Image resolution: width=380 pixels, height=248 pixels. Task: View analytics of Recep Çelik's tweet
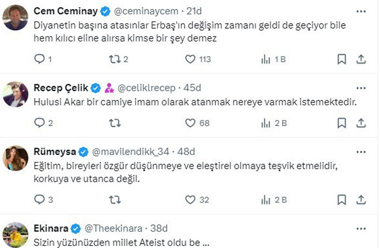(265, 123)
